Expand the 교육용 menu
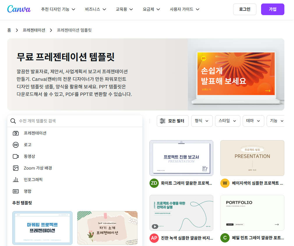The height and width of the screenshot is (246, 294). coord(124,9)
